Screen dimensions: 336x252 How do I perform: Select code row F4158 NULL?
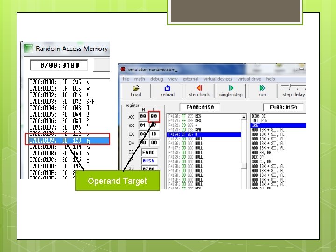click(x=204, y=153)
